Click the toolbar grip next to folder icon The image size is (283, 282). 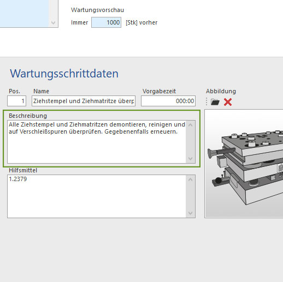pos(207,101)
